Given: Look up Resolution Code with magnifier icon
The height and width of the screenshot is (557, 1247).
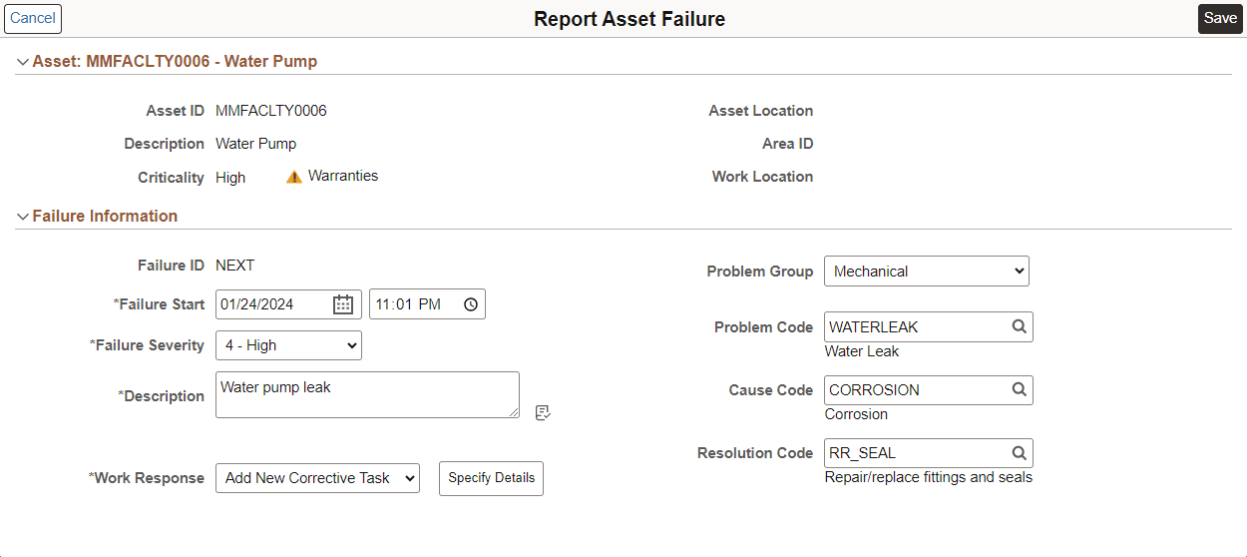Looking at the screenshot, I should pos(1019,452).
